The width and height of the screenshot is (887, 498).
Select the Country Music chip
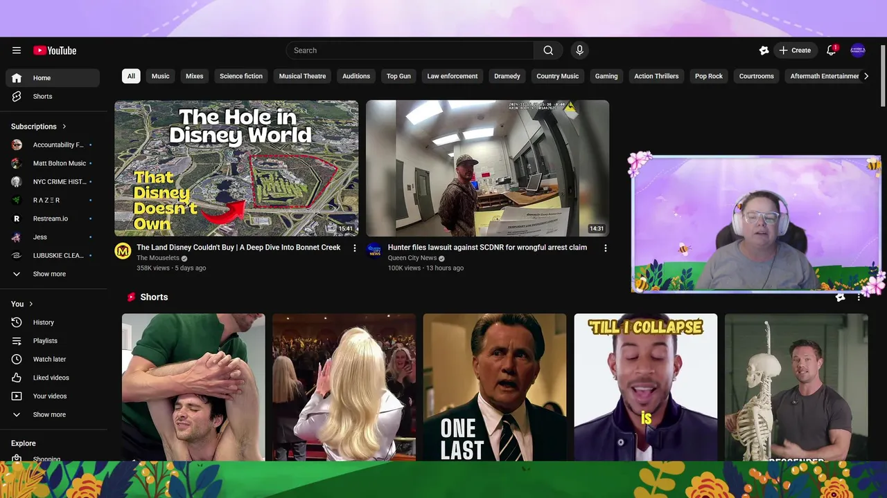(558, 76)
